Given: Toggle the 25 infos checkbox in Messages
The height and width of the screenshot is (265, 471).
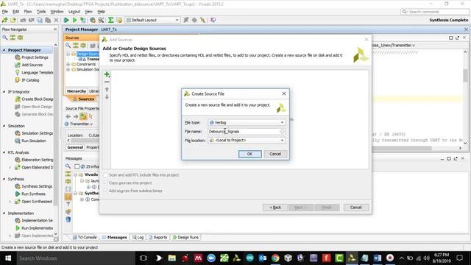Looking at the screenshot, I should [x=77, y=166].
